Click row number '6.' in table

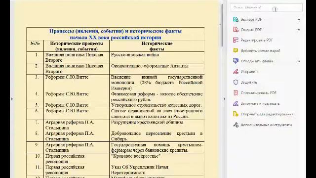pyautogui.click(x=37, y=111)
